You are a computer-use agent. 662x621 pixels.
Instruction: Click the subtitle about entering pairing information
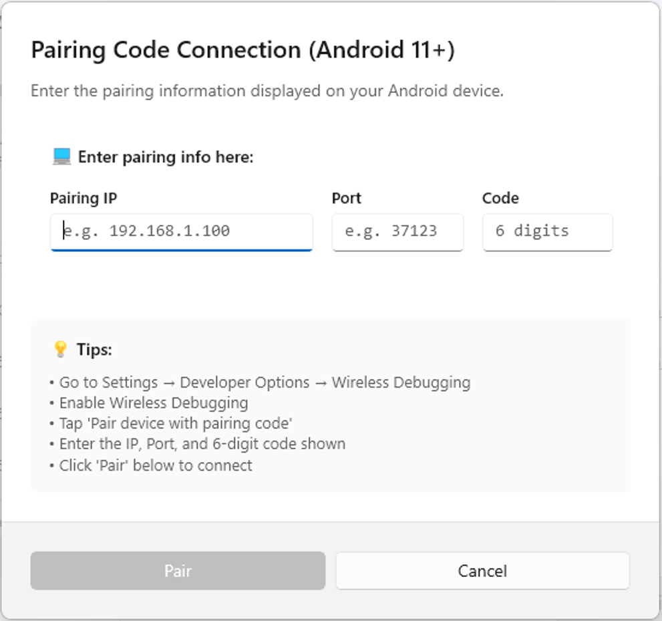click(x=267, y=91)
